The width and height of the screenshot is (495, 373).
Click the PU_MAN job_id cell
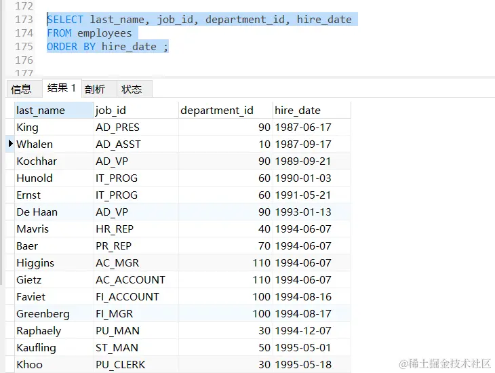coord(136,331)
